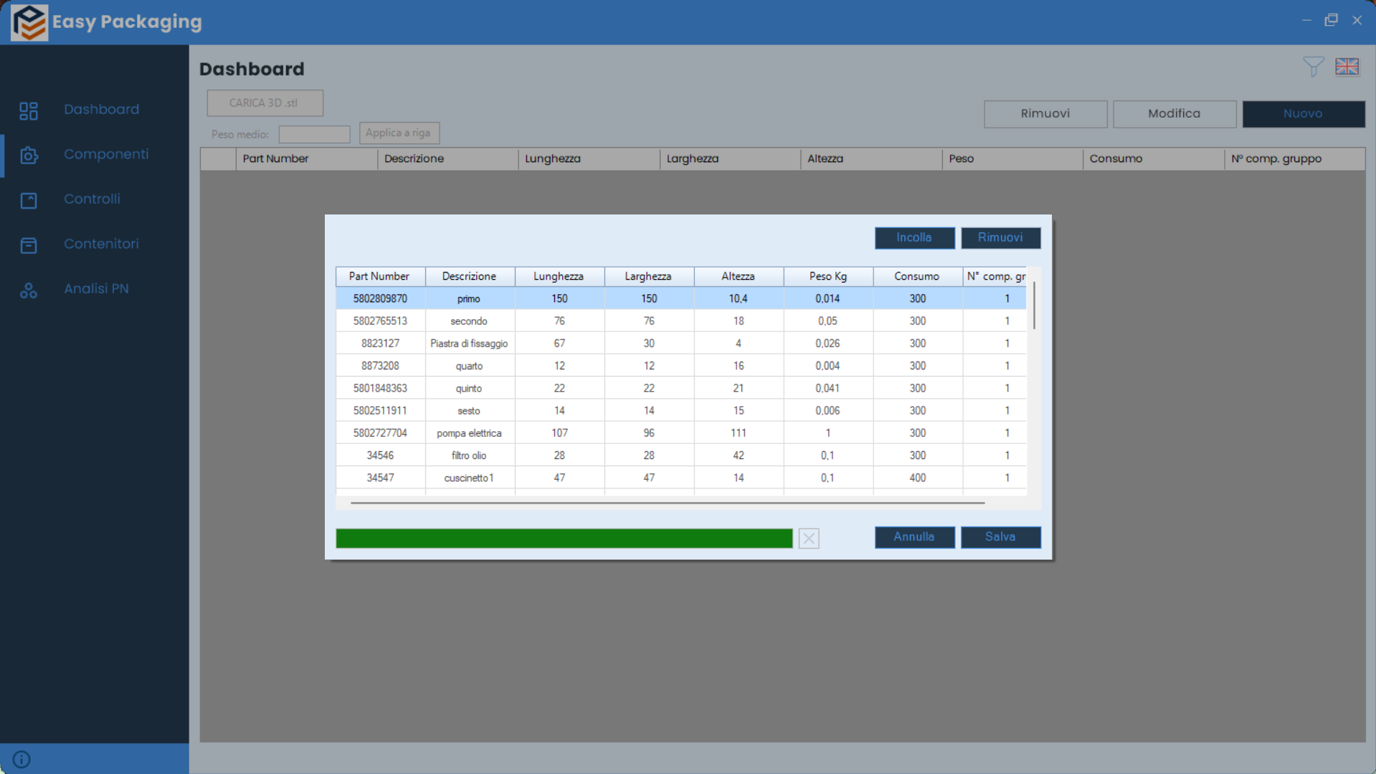The width and height of the screenshot is (1376, 774).
Task: Select the pompa elettrica row
Action: (469, 433)
